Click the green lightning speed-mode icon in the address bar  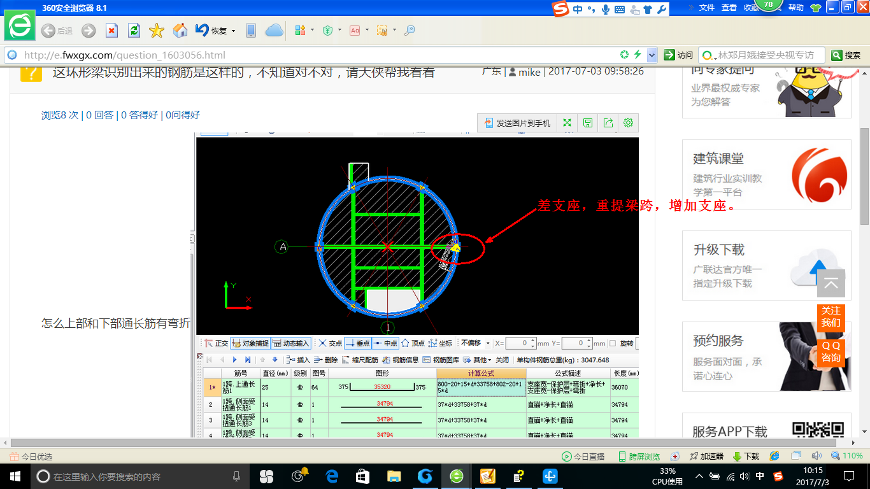pos(637,55)
